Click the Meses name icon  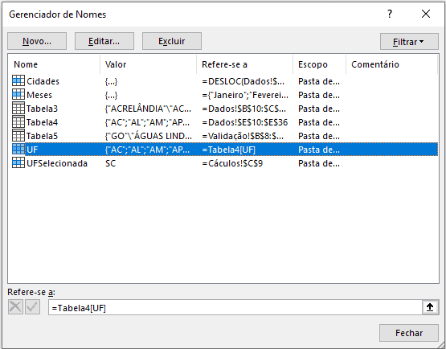(18, 95)
